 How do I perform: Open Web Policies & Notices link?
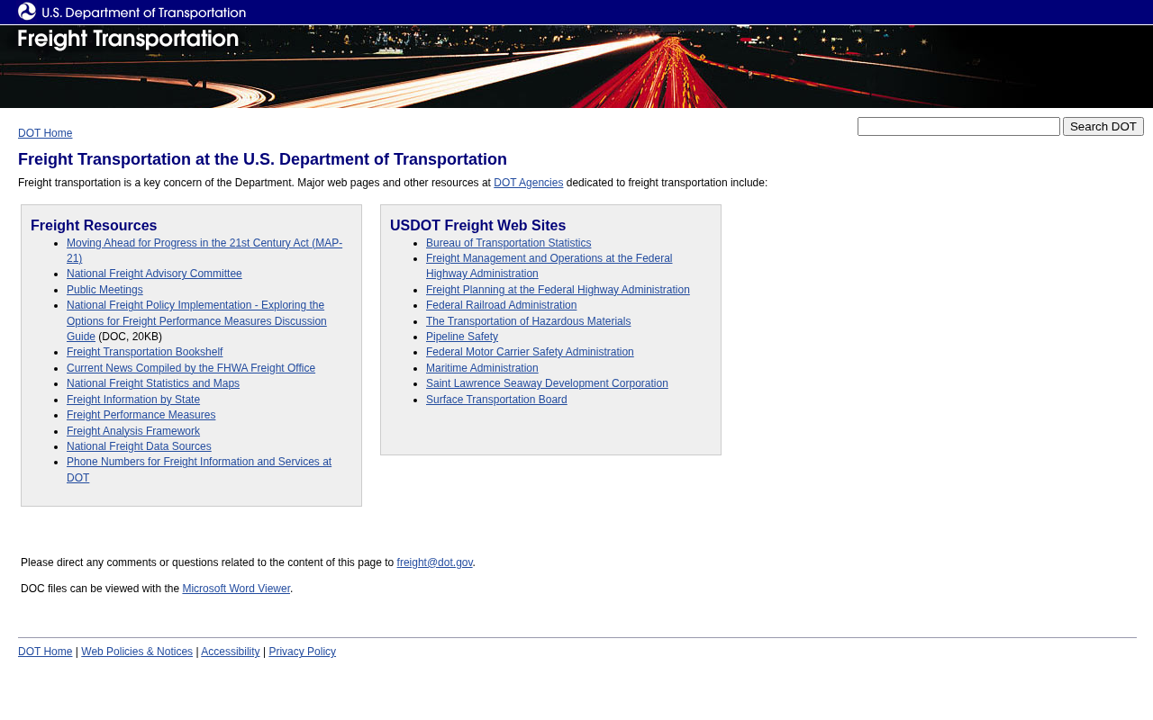(x=137, y=652)
